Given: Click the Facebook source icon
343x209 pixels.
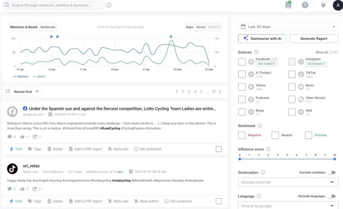Looking at the screenshot, I should coord(251,62).
